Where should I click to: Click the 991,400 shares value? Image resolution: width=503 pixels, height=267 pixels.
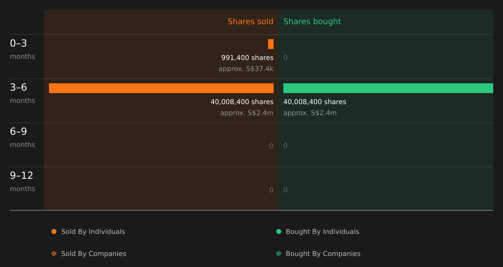(248, 58)
